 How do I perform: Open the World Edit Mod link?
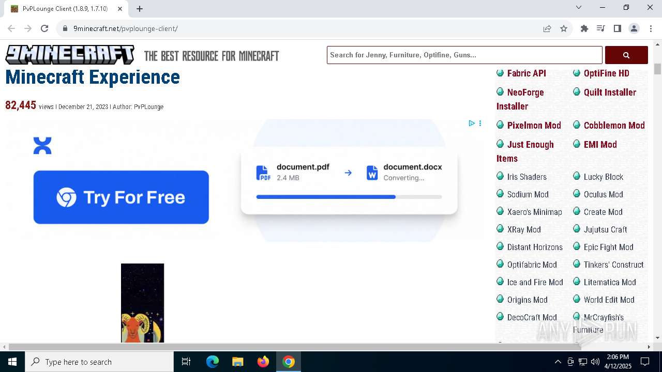tap(609, 300)
